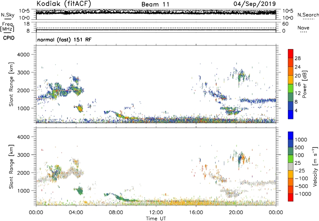
Task: Select the "CPID" label
Action: coord(9,38)
